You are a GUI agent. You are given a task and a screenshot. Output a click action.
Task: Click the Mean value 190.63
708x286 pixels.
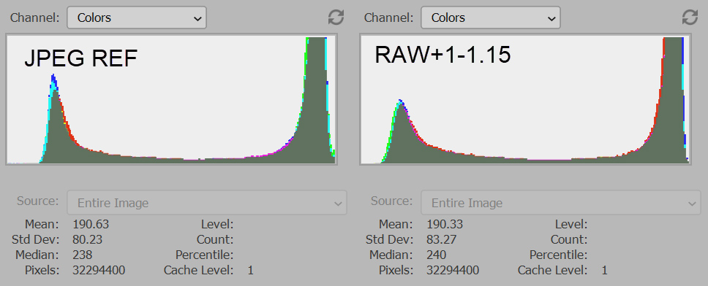click(91, 224)
